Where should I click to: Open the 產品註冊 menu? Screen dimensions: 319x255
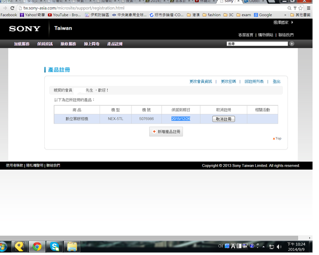[115, 44]
